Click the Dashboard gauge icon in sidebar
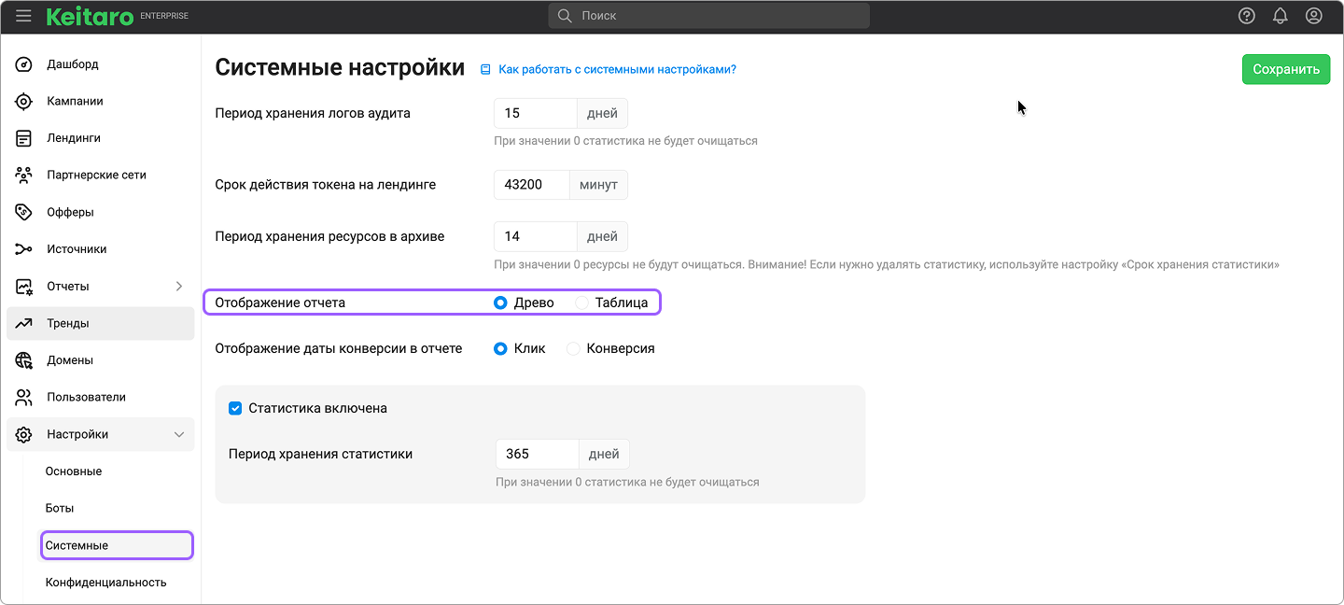 click(24, 64)
